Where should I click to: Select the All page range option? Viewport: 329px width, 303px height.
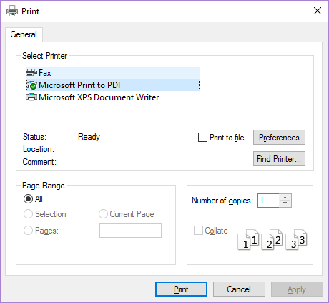(28, 198)
